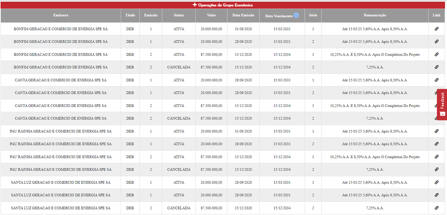Select the Emissão column header
This screenshot has height=215, width=447.
(151, 16)
